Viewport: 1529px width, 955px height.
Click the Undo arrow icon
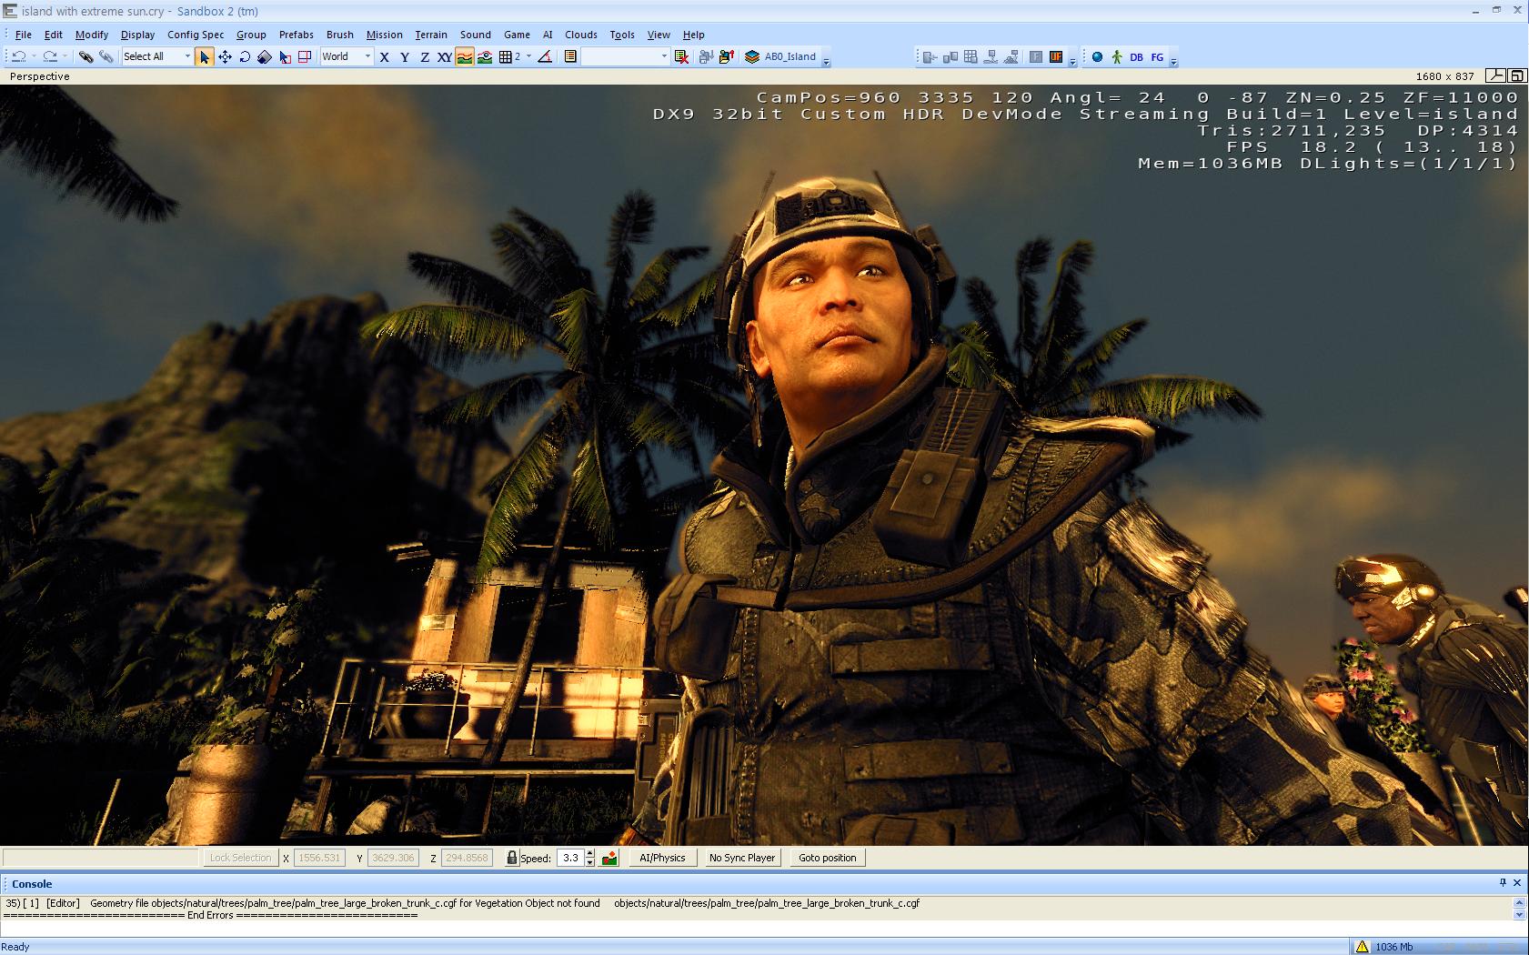tap(18, 56)
